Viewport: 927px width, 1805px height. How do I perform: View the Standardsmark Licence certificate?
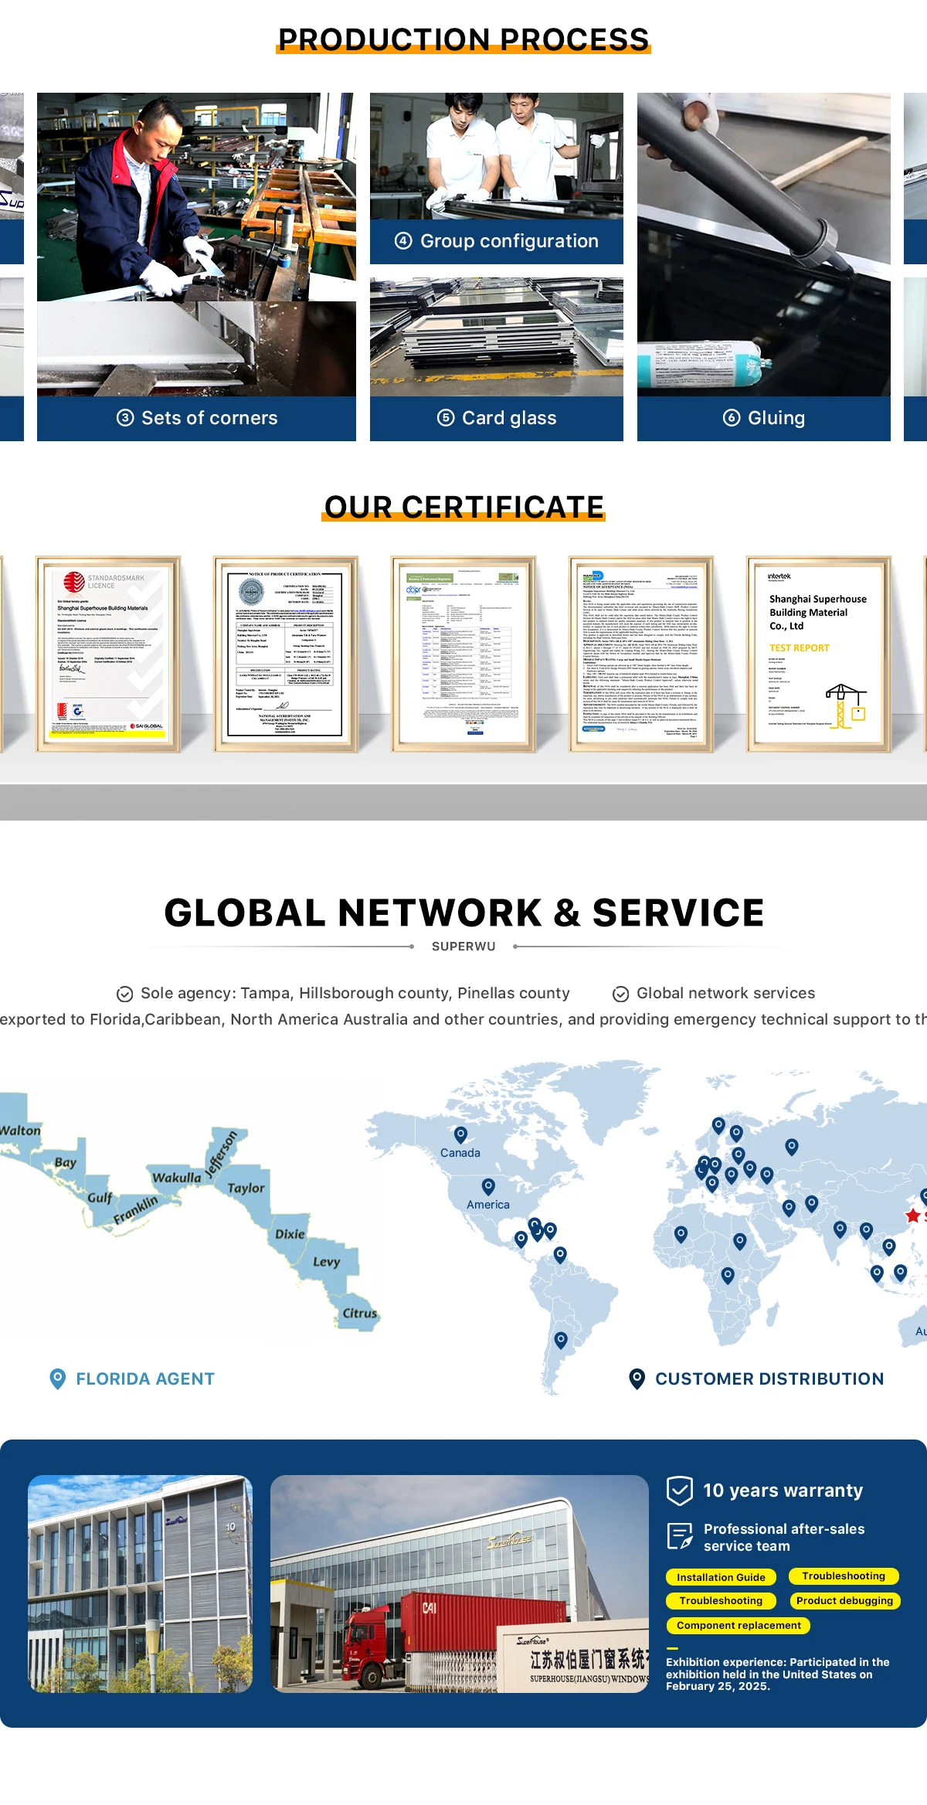point(107,654)
